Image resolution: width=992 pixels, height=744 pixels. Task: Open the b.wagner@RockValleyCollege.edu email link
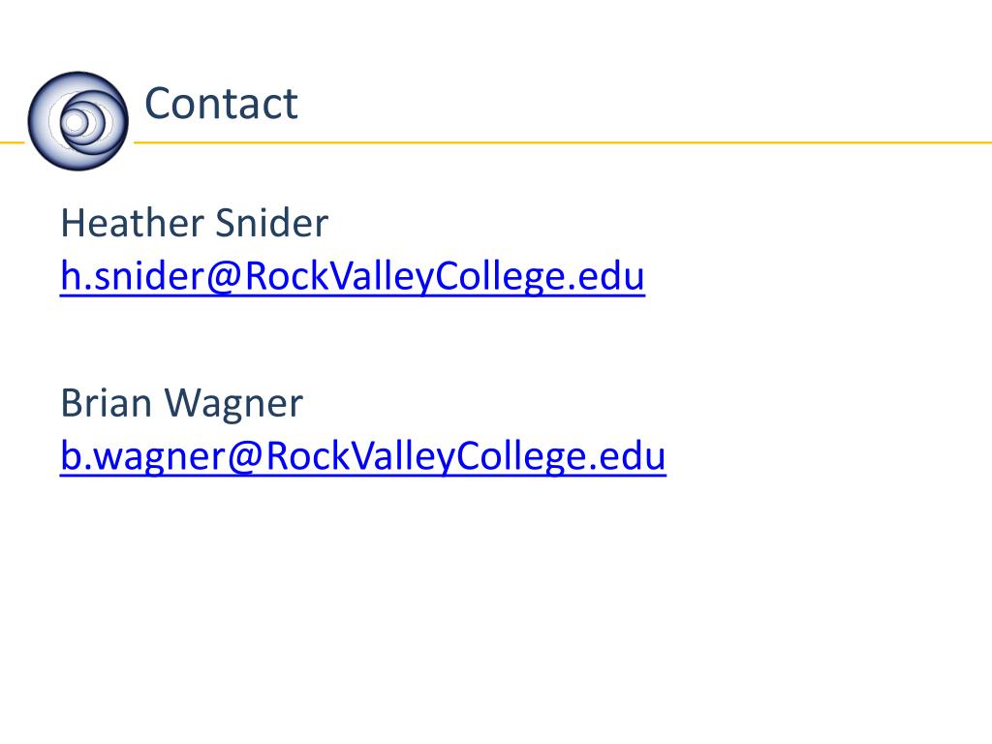pos(363,456)
